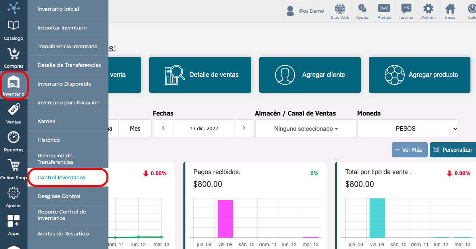Go to next date arrow
The width and height of the screenshot is (476, 249).
pyautogui.click(x=244, y=129)
